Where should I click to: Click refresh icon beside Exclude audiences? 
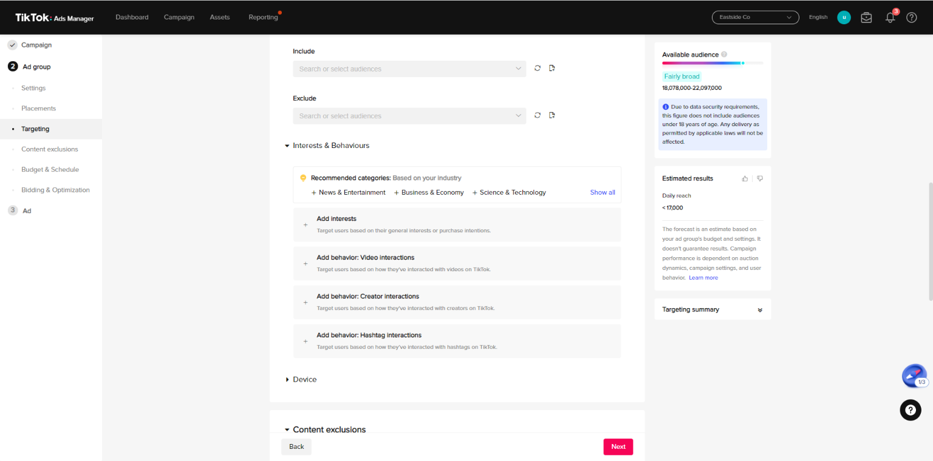(x=538, y=115)
